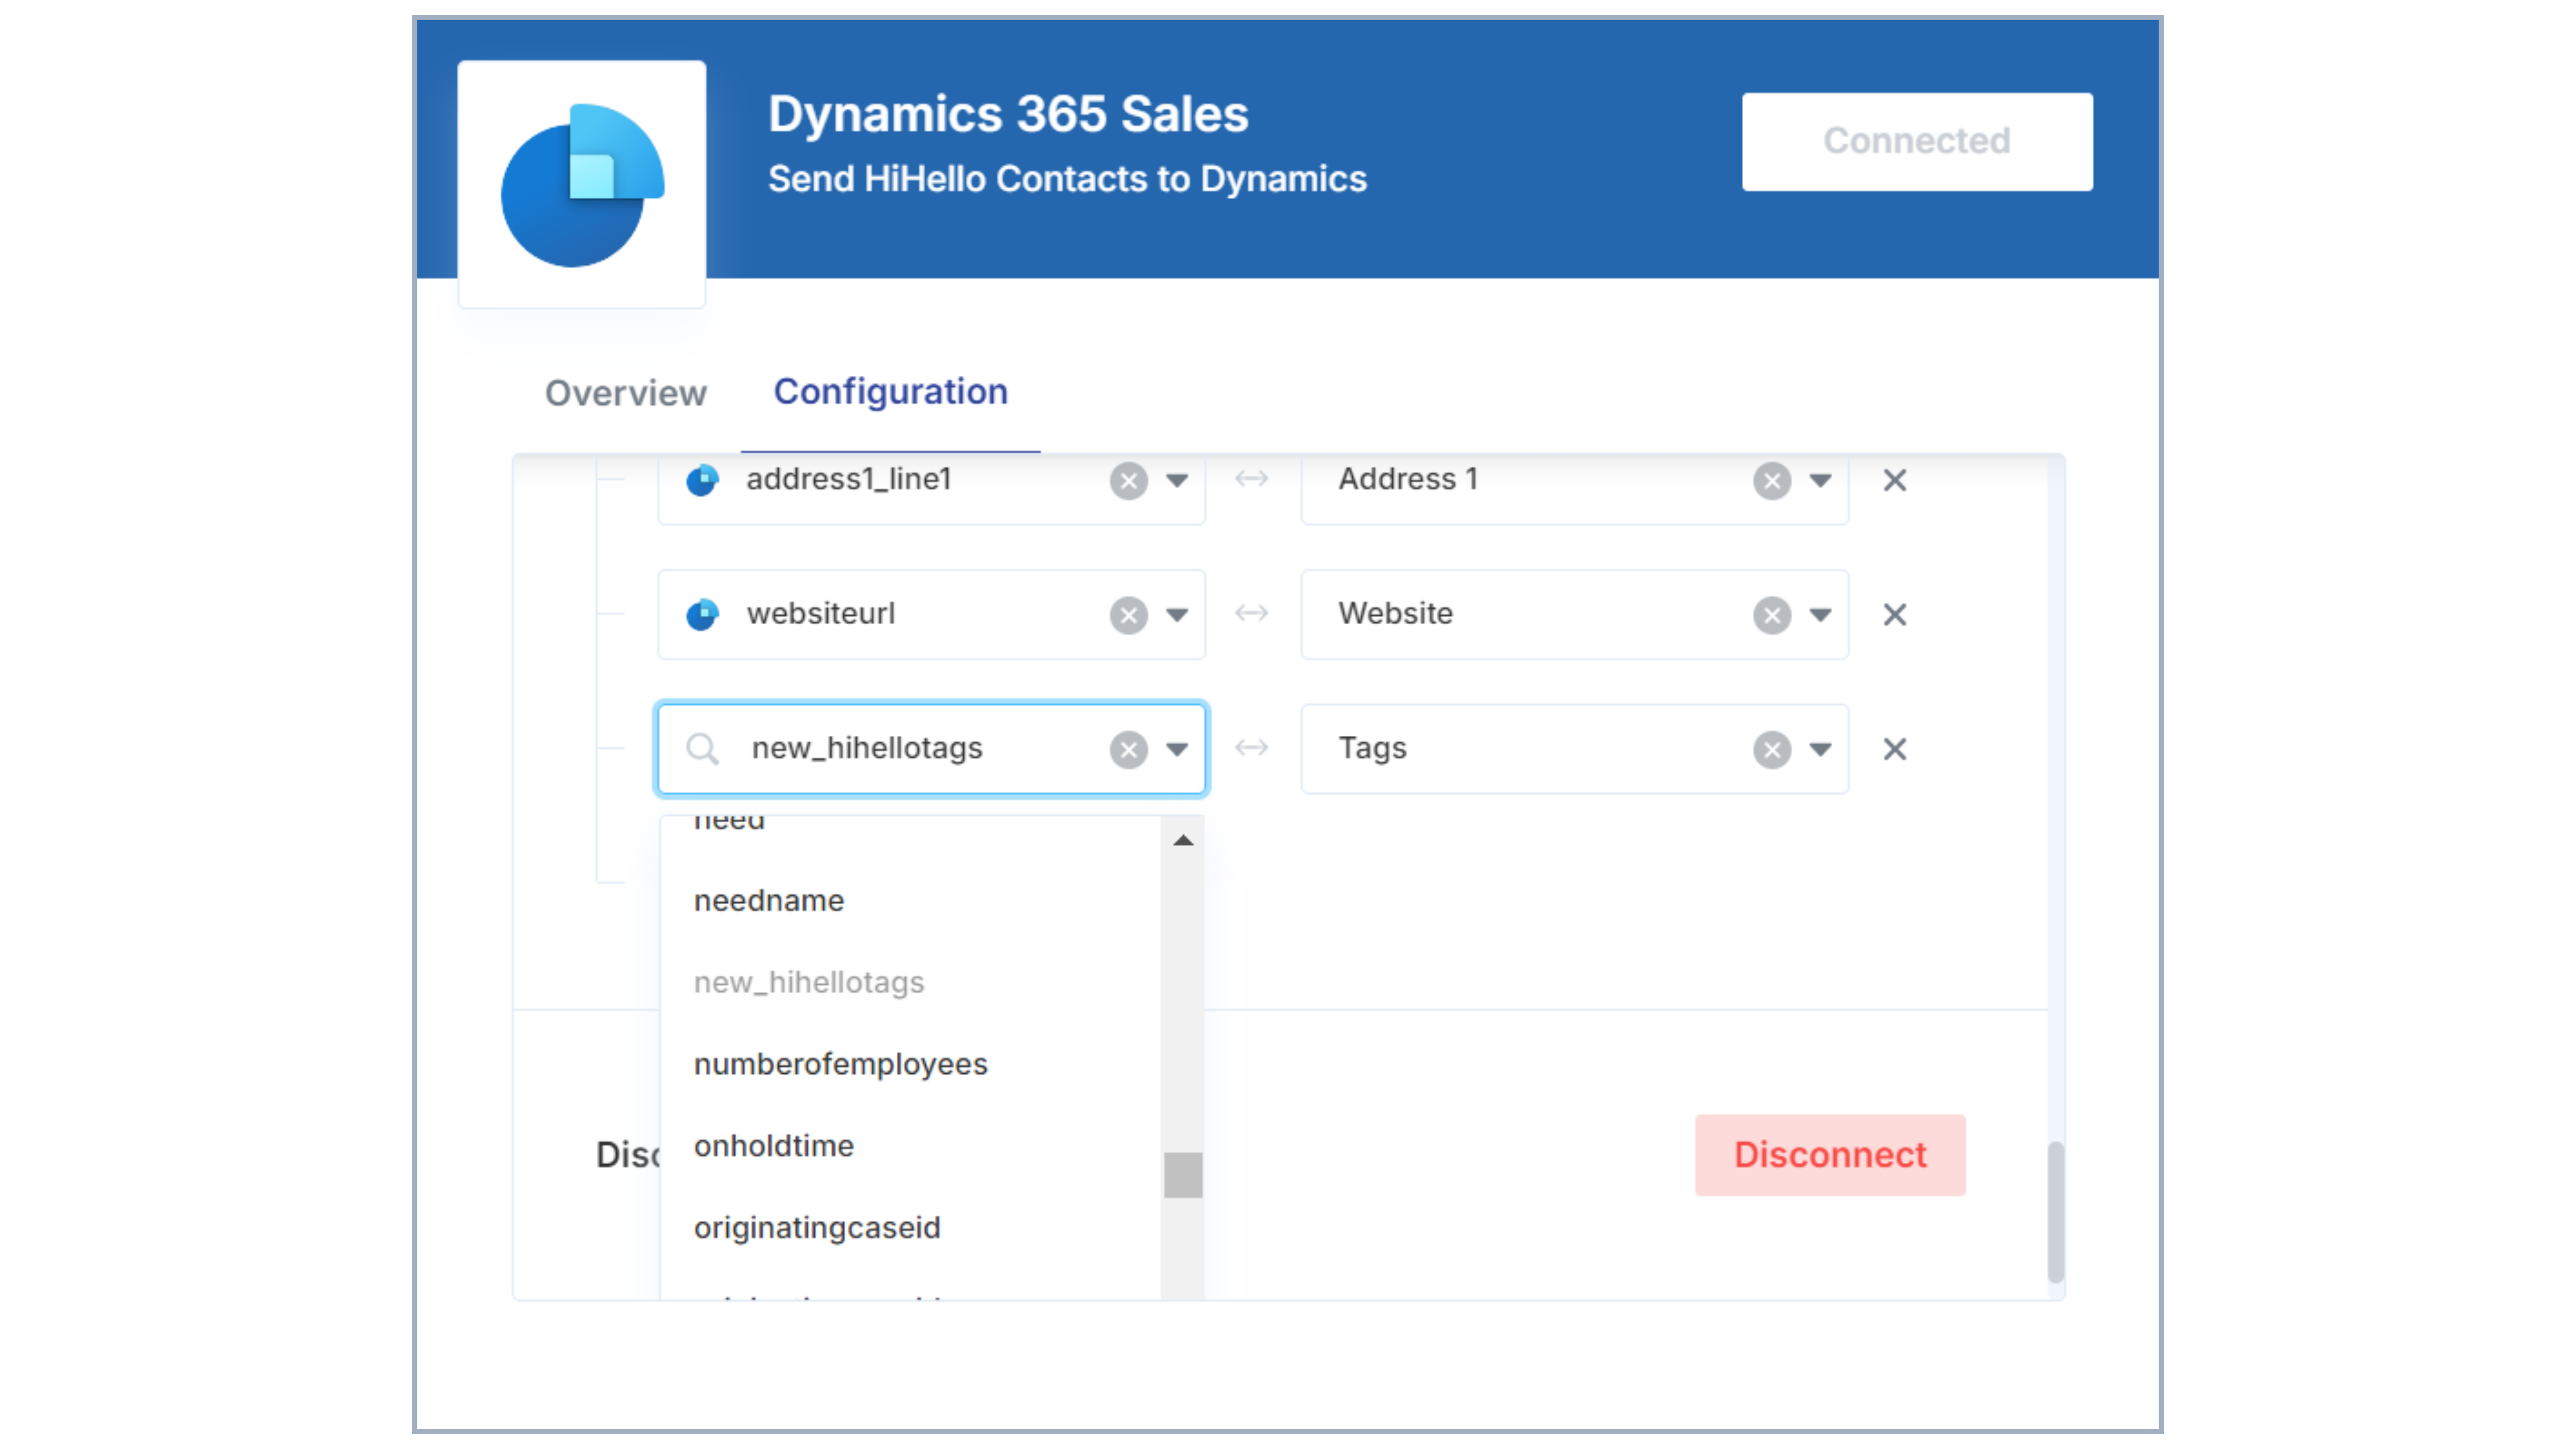Open the Tags dropdown arrow

pos(1820,750)
